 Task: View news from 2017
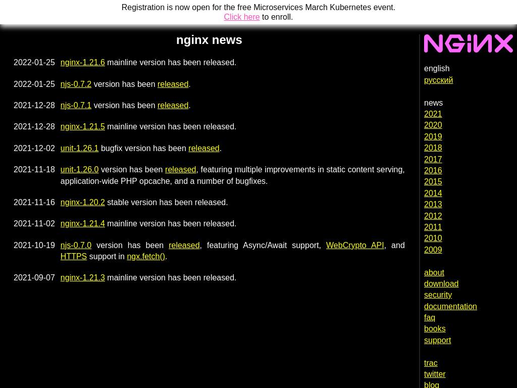pyautogui.click(x=433, y=159)
